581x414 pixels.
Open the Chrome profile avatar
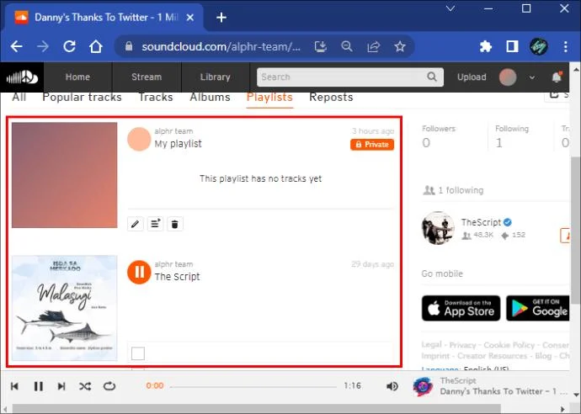coord(539,46)
